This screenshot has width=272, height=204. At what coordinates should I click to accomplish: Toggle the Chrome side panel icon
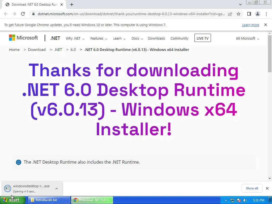249,14
